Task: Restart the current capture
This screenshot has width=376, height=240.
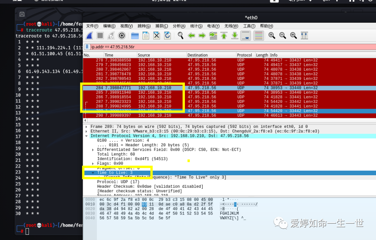Action: tap(111, 36)
